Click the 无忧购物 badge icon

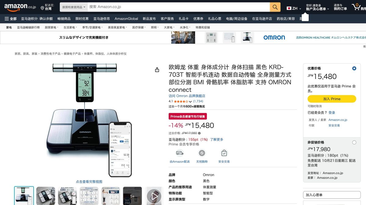(x=202, y=153)
